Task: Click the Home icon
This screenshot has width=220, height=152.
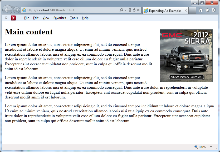Action: [x=201, y=10]
